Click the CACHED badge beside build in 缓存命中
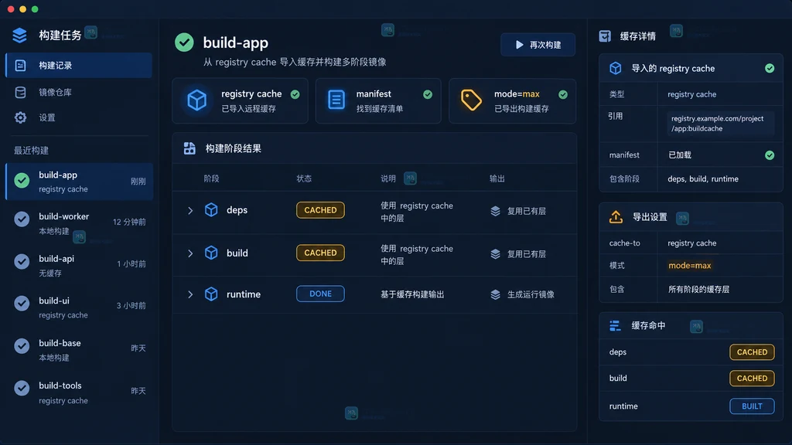792x445 pixels. 752,379
